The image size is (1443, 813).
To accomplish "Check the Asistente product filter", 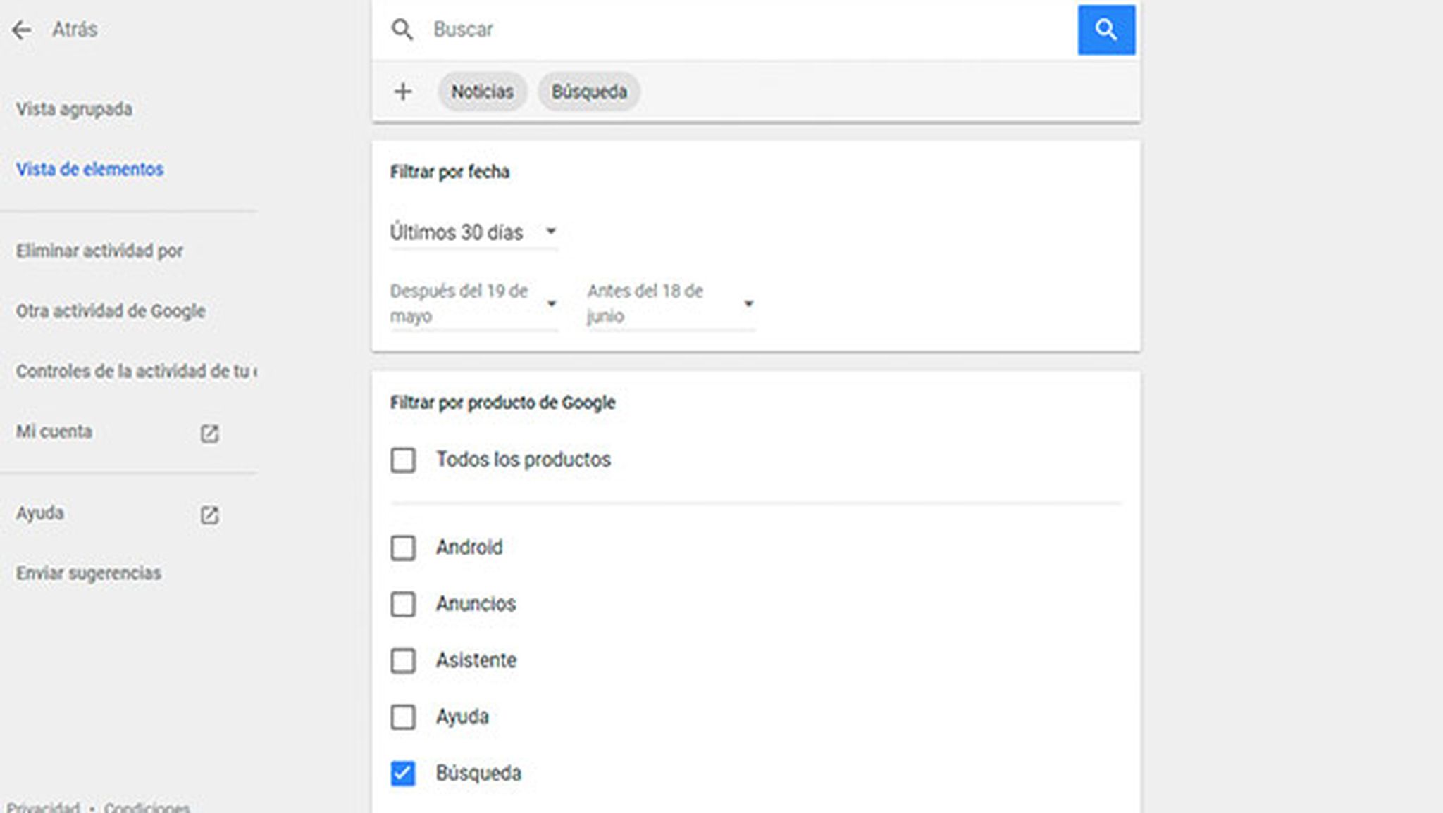I will point(402,661).
